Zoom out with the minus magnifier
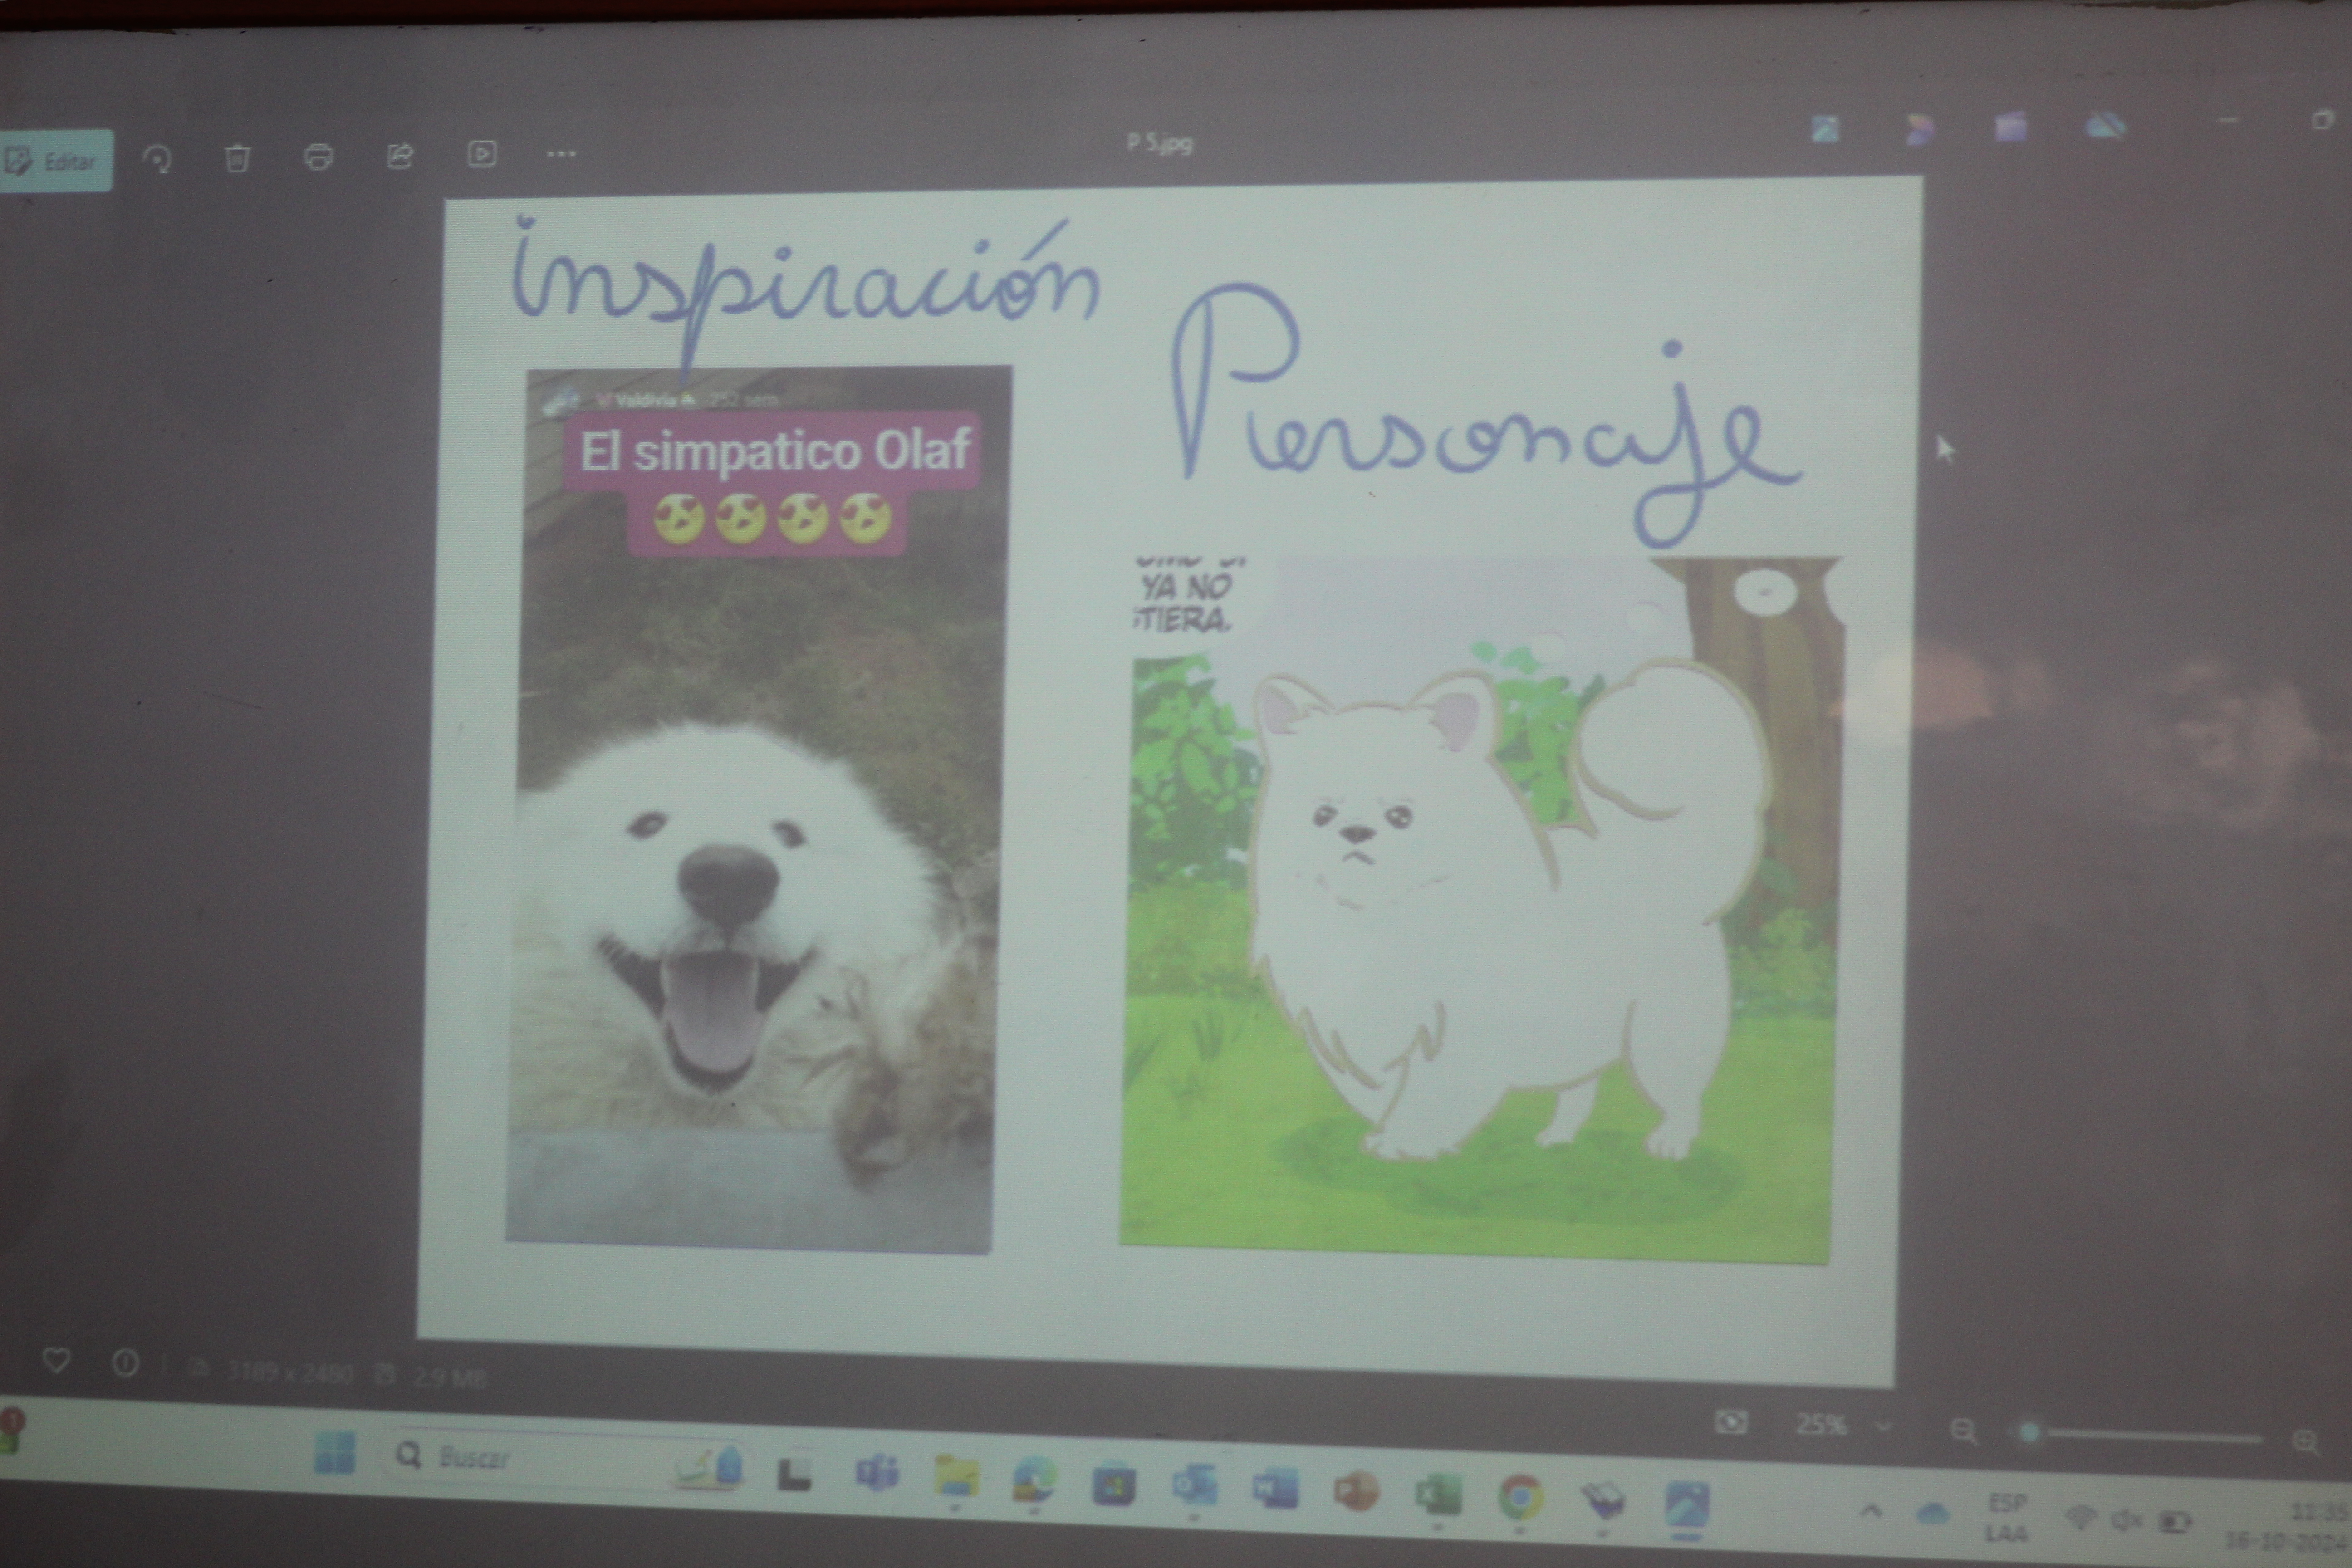Screen dimensions: 2352x1568 pyautogui.click(x=1963, y=1431)
